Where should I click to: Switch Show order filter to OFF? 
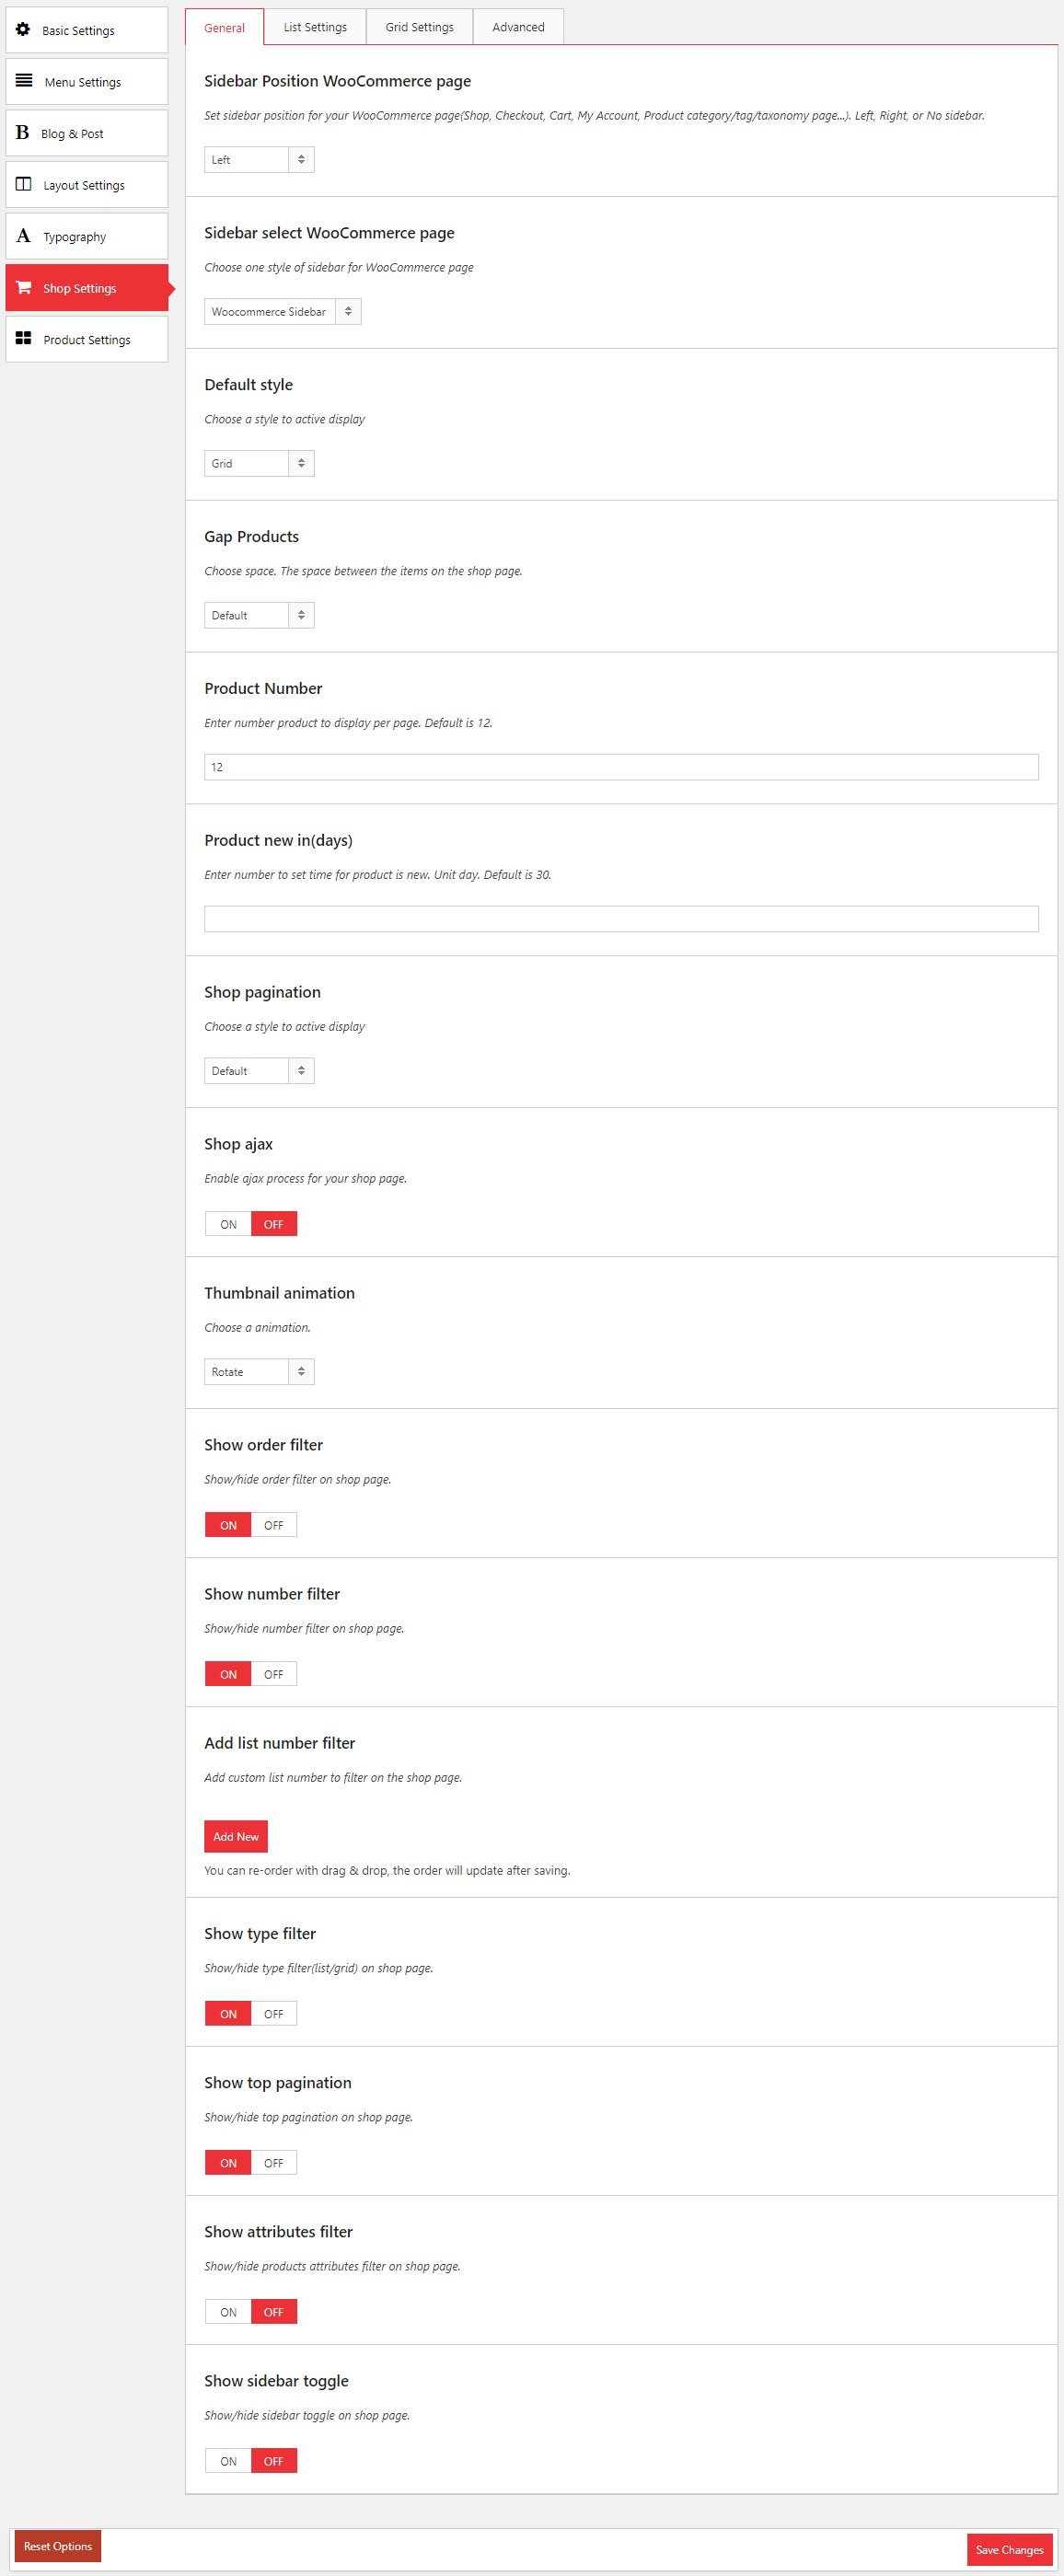pos(273,1525)
